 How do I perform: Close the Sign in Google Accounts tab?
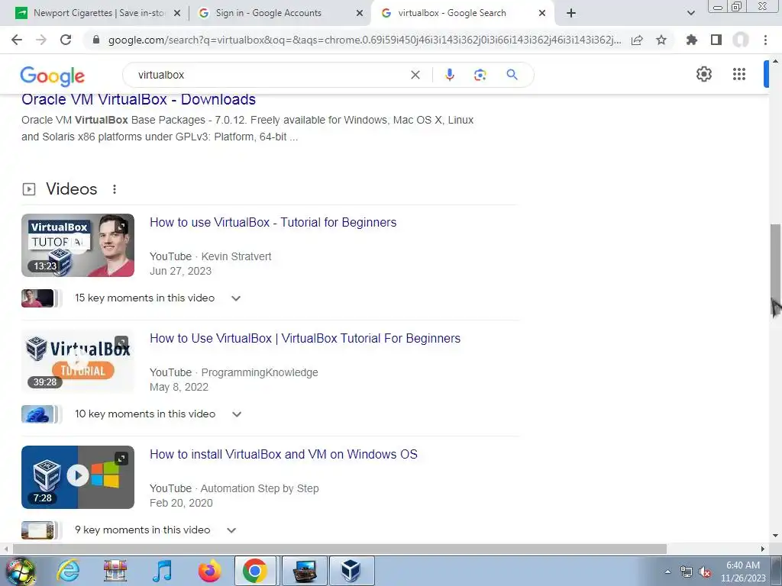click(359, 14)
